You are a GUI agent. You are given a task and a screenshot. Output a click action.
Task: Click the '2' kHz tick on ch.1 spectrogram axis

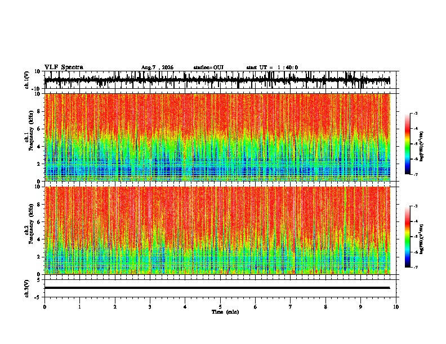click(x=39, y=164)
